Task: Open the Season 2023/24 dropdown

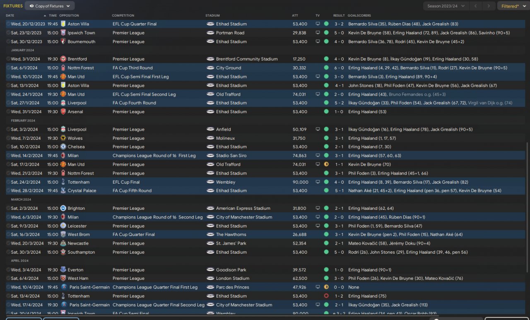Action: [x=446, y=6]
